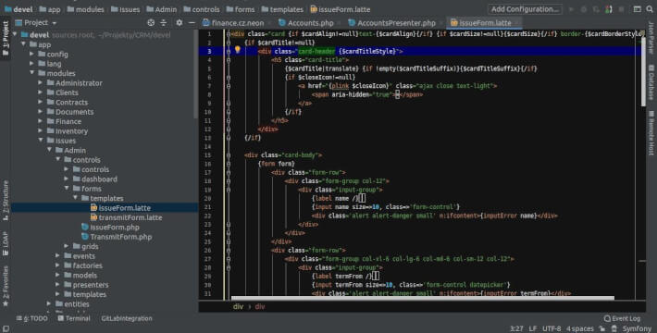Click the locate-file target icon in Project panel
The width and height of the screenshot is (657, 333).
coord(151,22)
